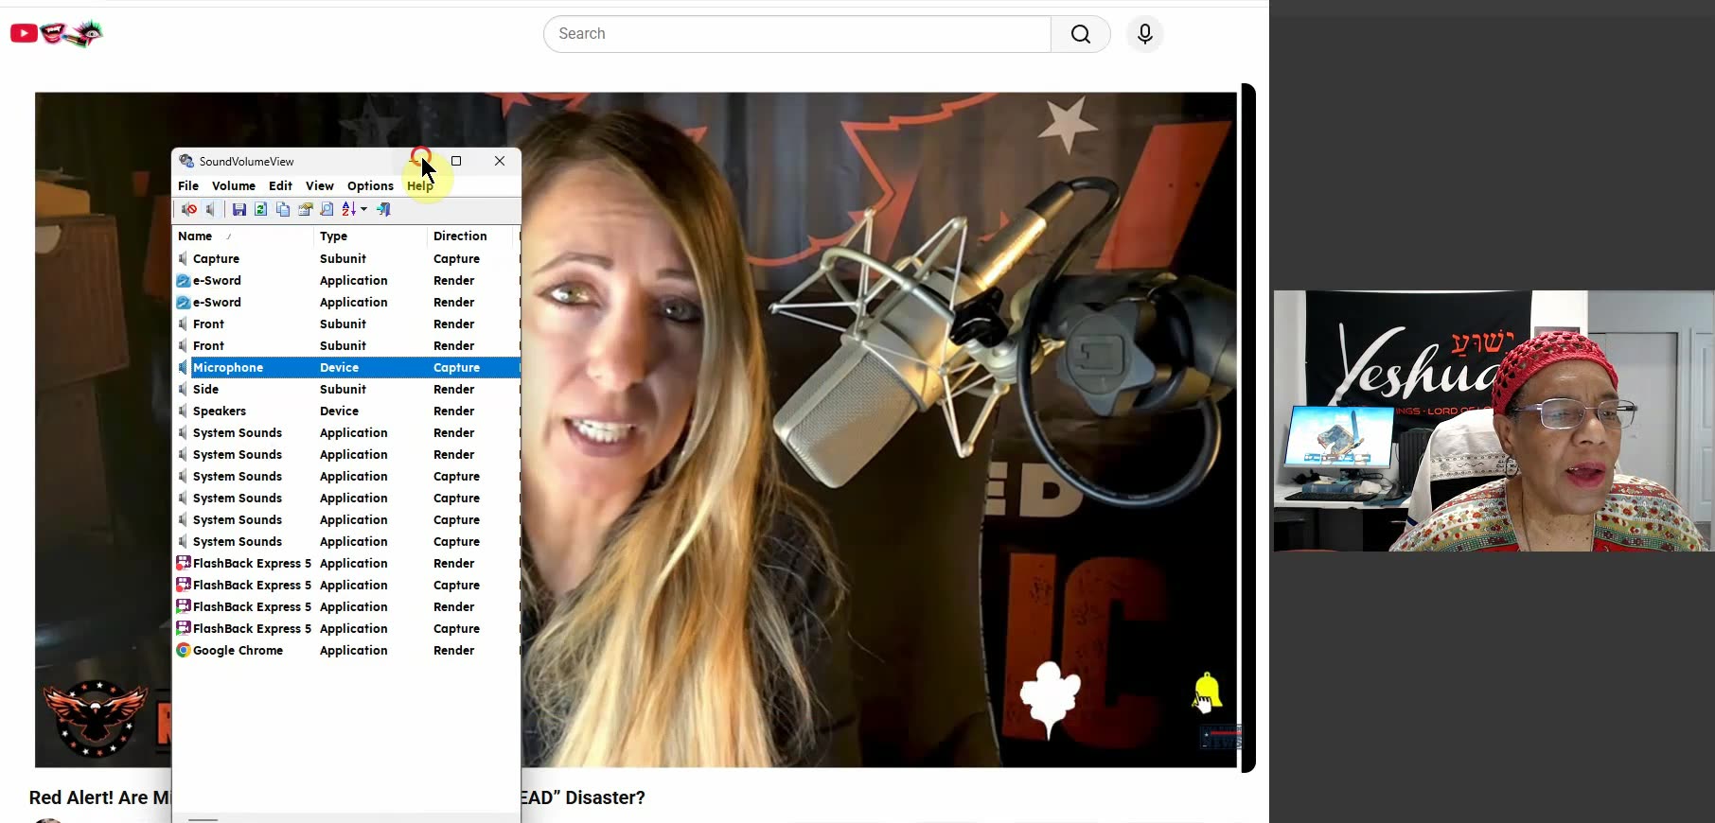Select the "Speakers" row name
The width and height of the screenshot is (1715, 823).
click(220, 411)
